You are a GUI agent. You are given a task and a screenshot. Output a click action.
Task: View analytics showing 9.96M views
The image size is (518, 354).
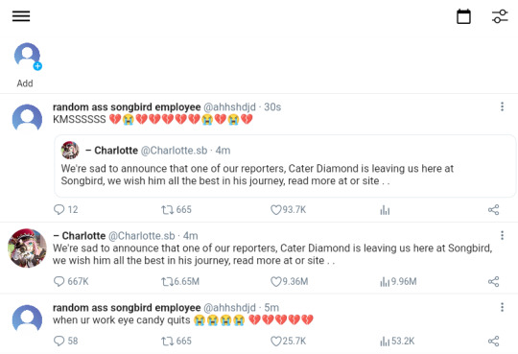point(398,282)
